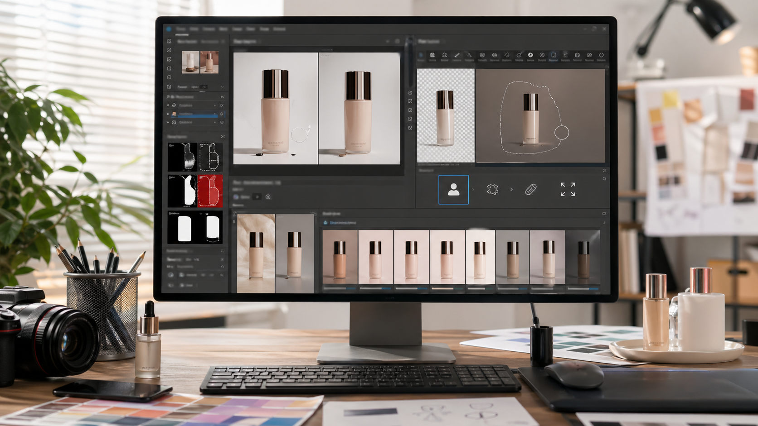Toggle the eye icon on the bottom layer row
The image size is (758, 426).
click(167, 122)
